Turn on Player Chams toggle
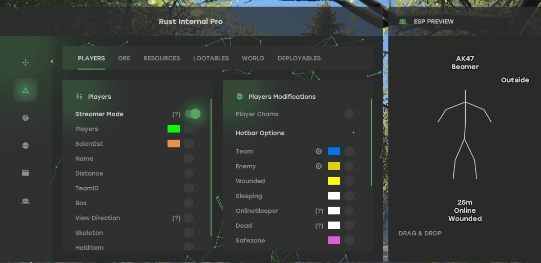 351,114
